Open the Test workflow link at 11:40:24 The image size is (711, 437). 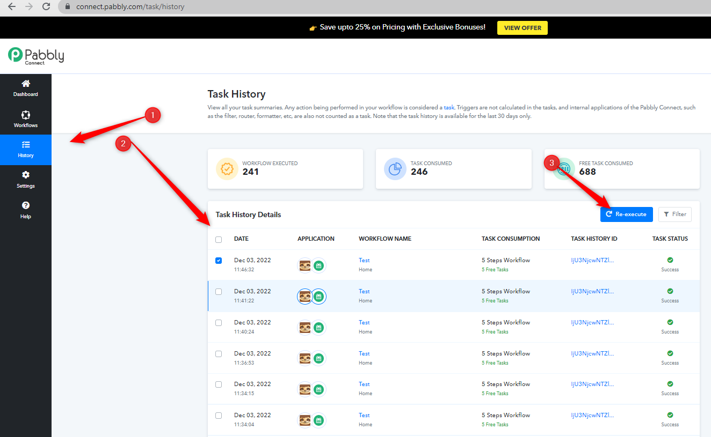click(364, 323)
